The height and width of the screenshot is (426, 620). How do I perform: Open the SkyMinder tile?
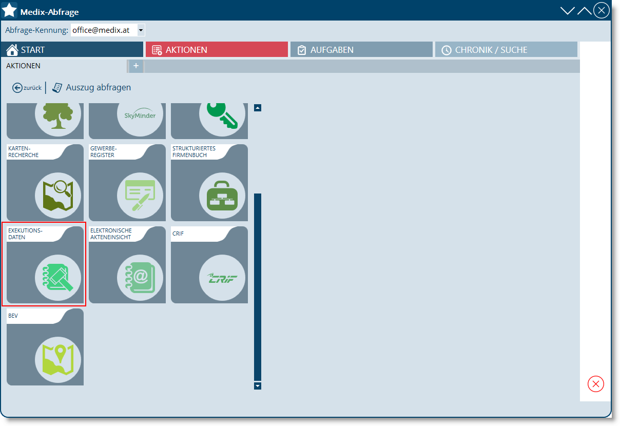click(x=127, y=120)
